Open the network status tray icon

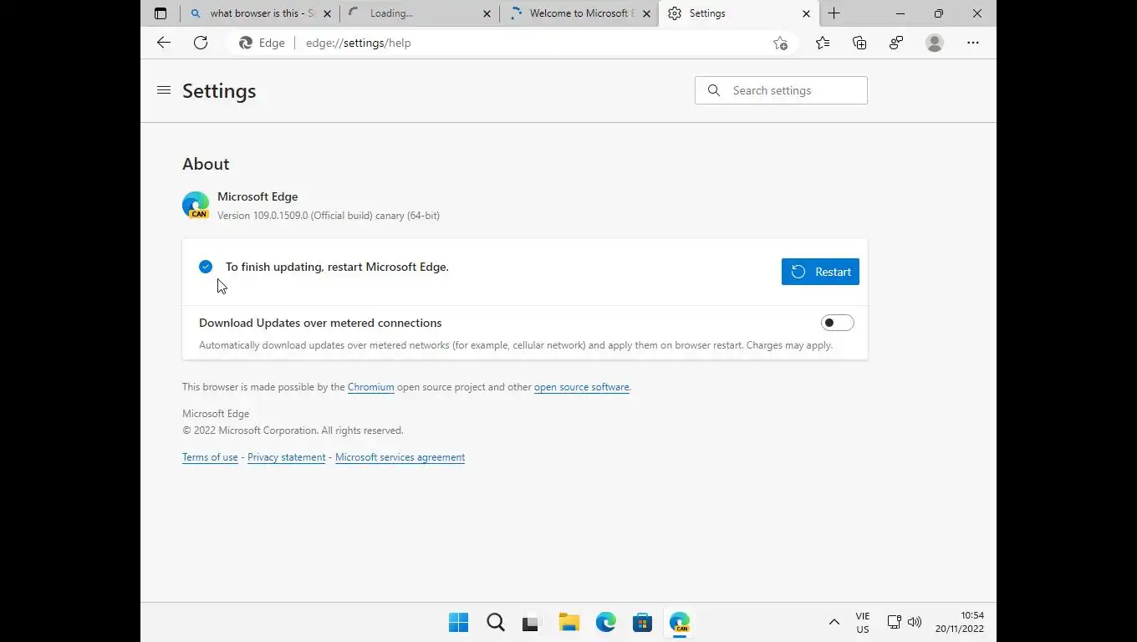[894, 622]
